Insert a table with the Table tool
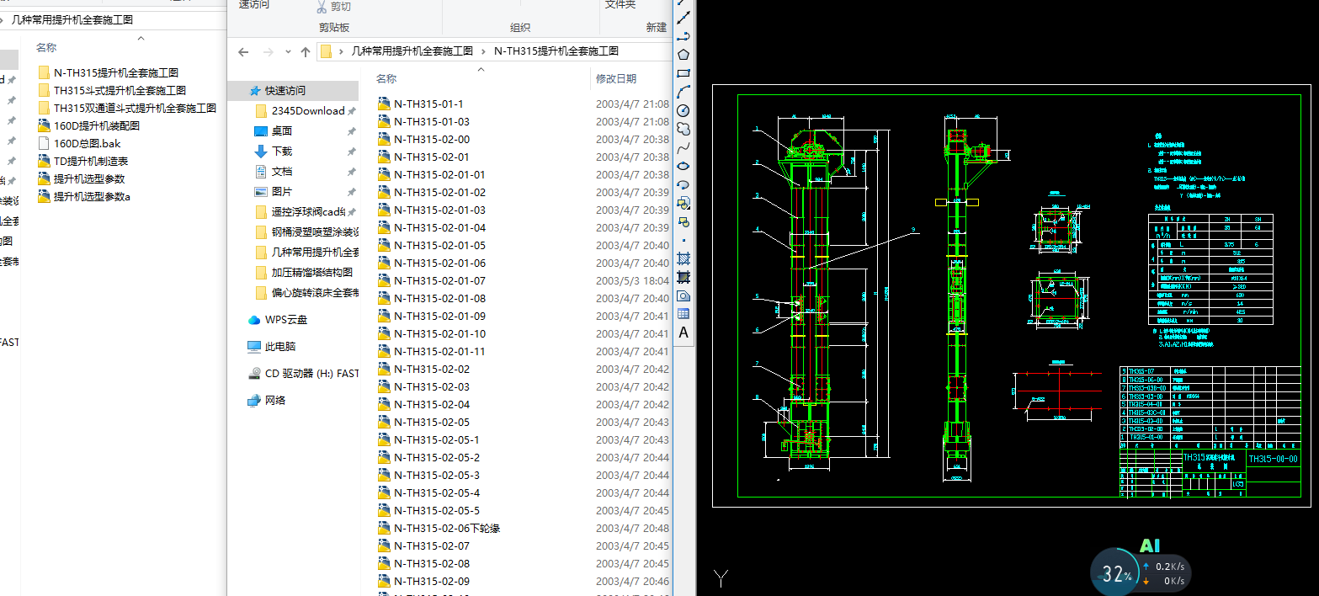This screenshot has height=596, width=1319. pyautogui.click(x=683, y=314)
